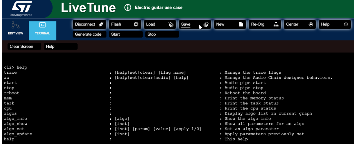The image size is (355, 147).
Task: Click the Save button
Action: pyautogui.click(x=195, y=24)
